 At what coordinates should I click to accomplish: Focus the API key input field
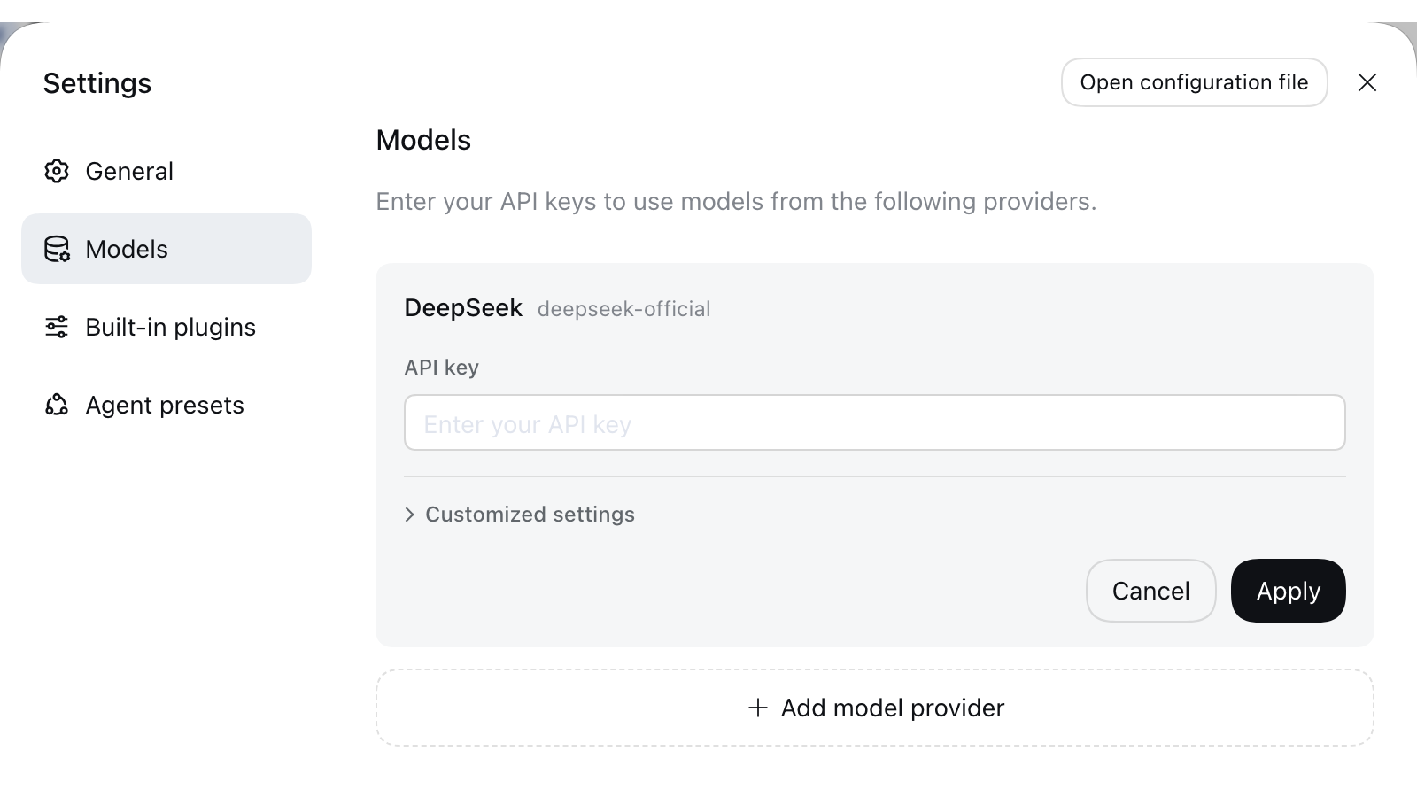point(875,422)
